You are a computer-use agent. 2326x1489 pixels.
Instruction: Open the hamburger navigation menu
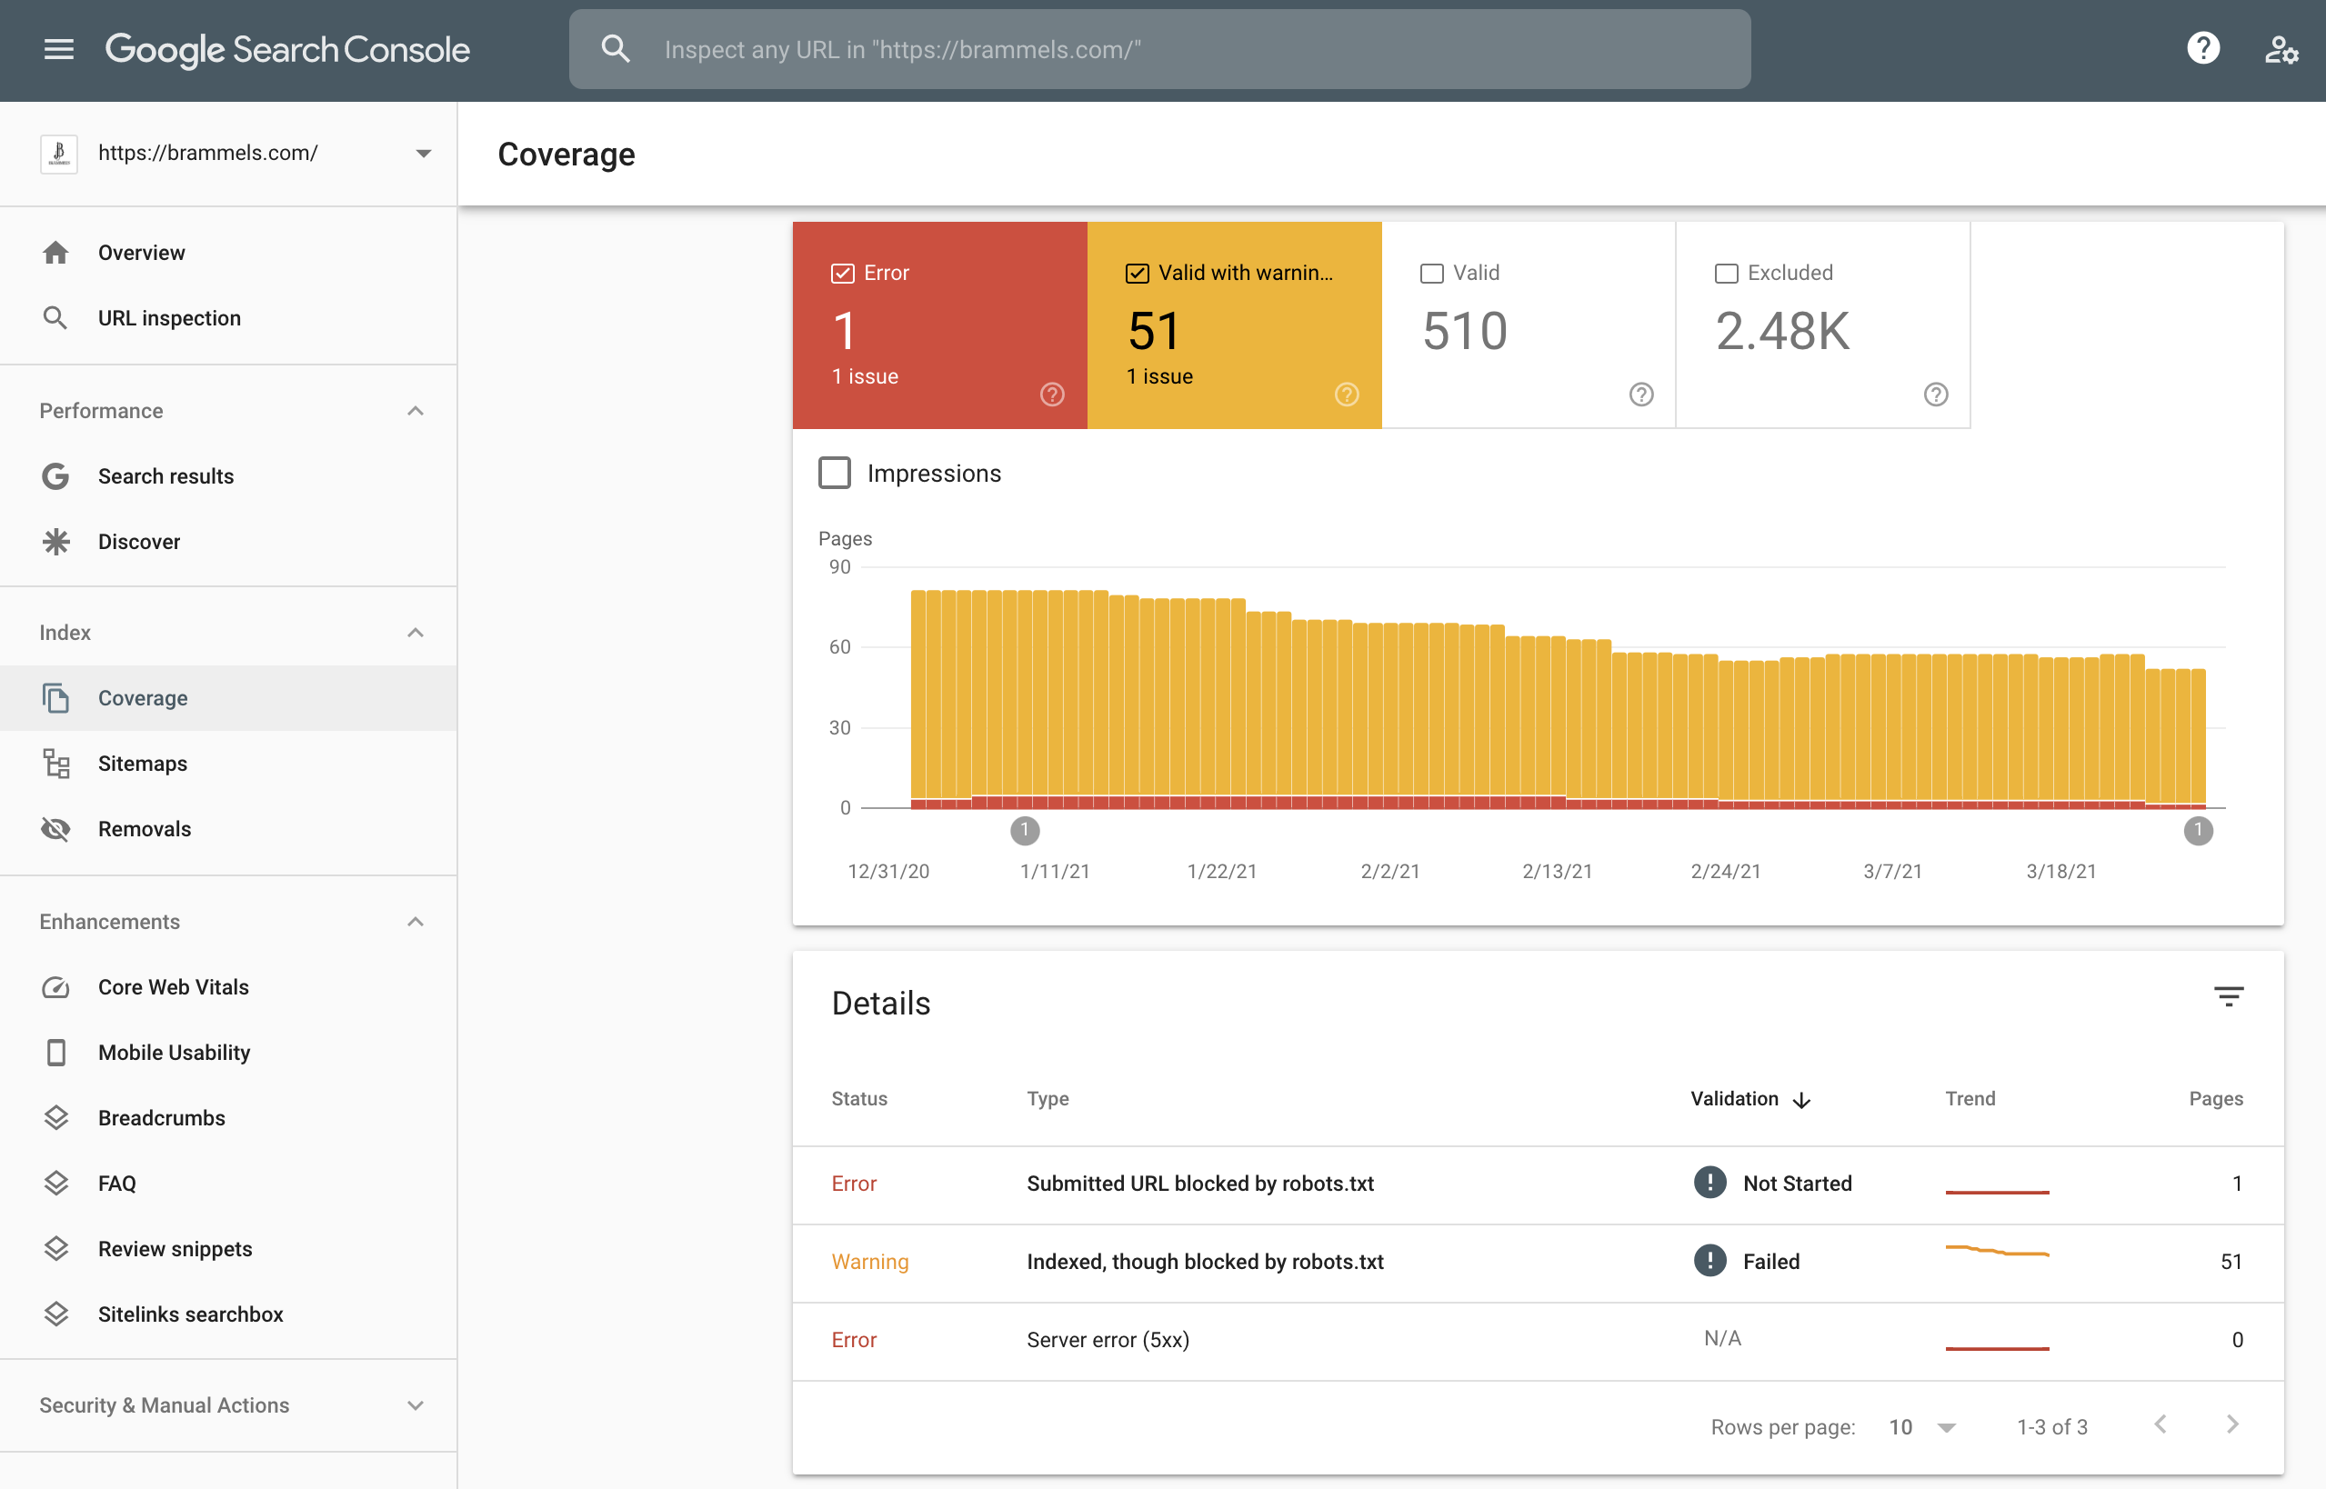click(59, 49)
